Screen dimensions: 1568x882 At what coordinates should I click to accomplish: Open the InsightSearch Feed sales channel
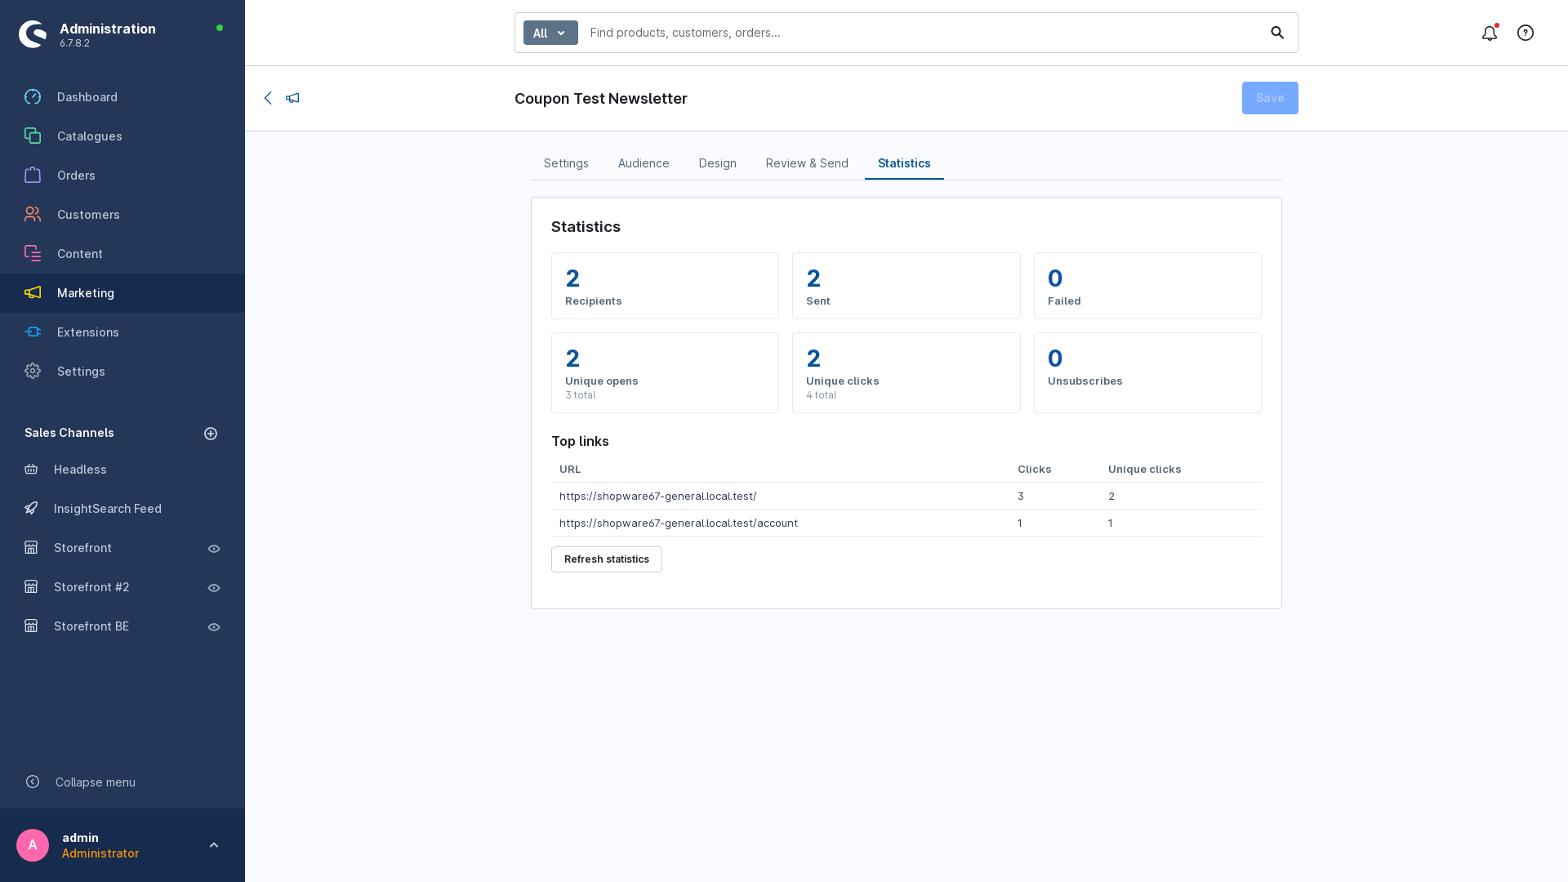(108, 509)
